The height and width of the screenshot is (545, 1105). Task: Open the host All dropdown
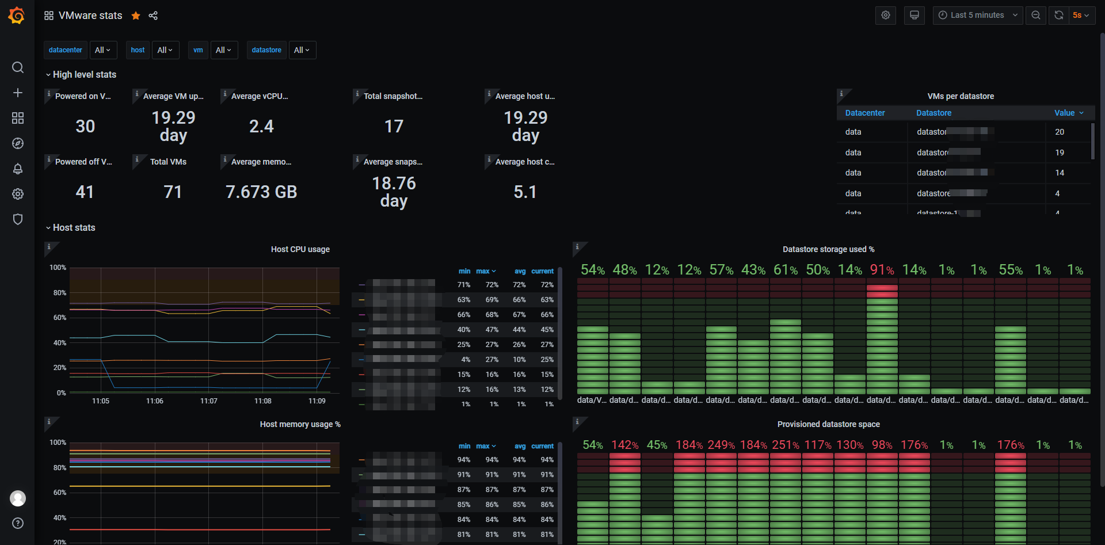tap(166, 50)
